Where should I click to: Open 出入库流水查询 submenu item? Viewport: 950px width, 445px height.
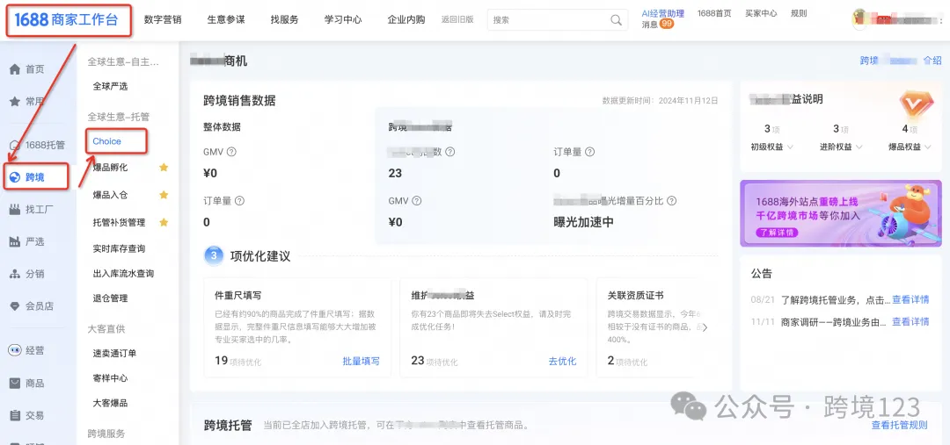point(123,273)
